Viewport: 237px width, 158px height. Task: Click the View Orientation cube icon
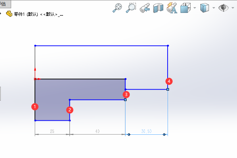click(x=186, y=8)
